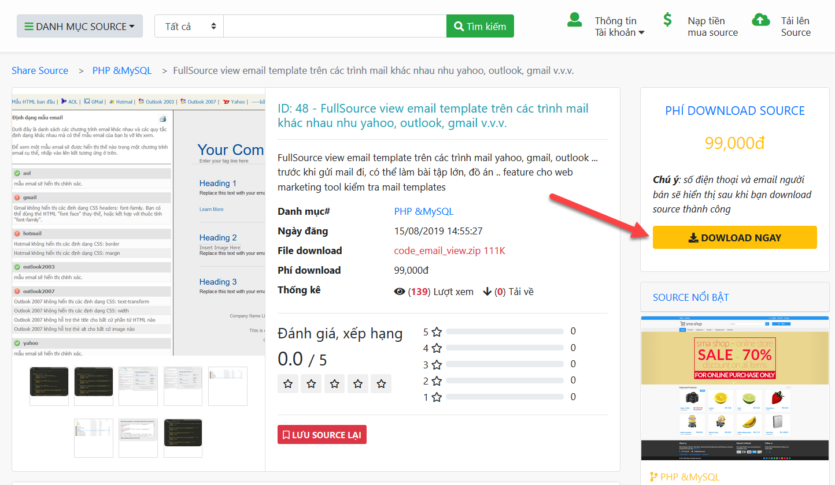Click the PHÍ DOWNLOAD SOURCE heading
Viewport: 835px width, 485px height.
734,111
